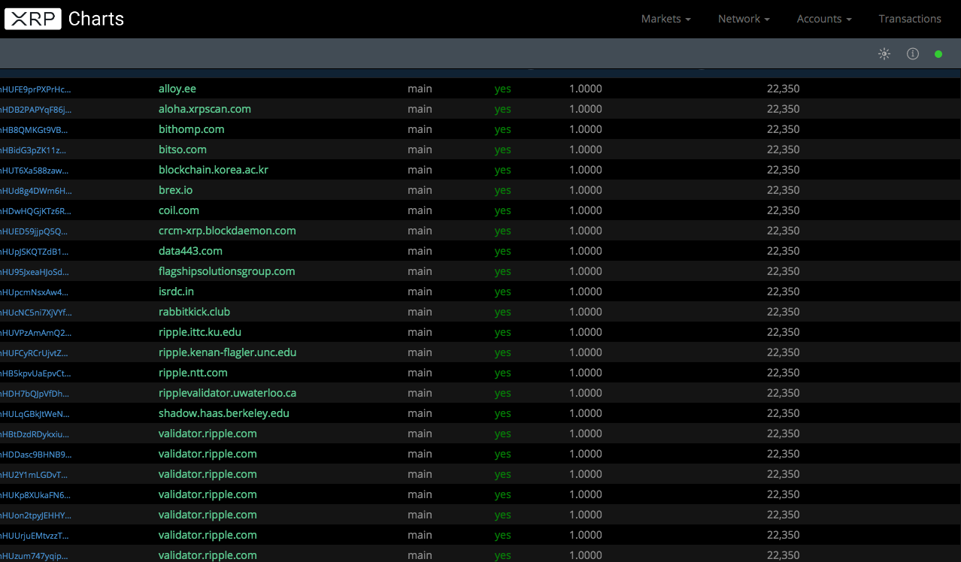961x562 pixels.
Task: Select the 22,350 value for brex.io
Action: tap(783, 190)
